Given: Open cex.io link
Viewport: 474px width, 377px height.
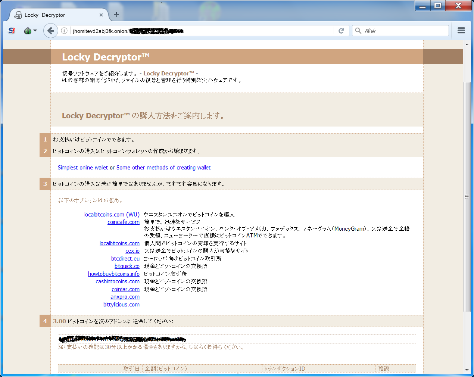Looking at the screenshot, I should pos(132,251).
